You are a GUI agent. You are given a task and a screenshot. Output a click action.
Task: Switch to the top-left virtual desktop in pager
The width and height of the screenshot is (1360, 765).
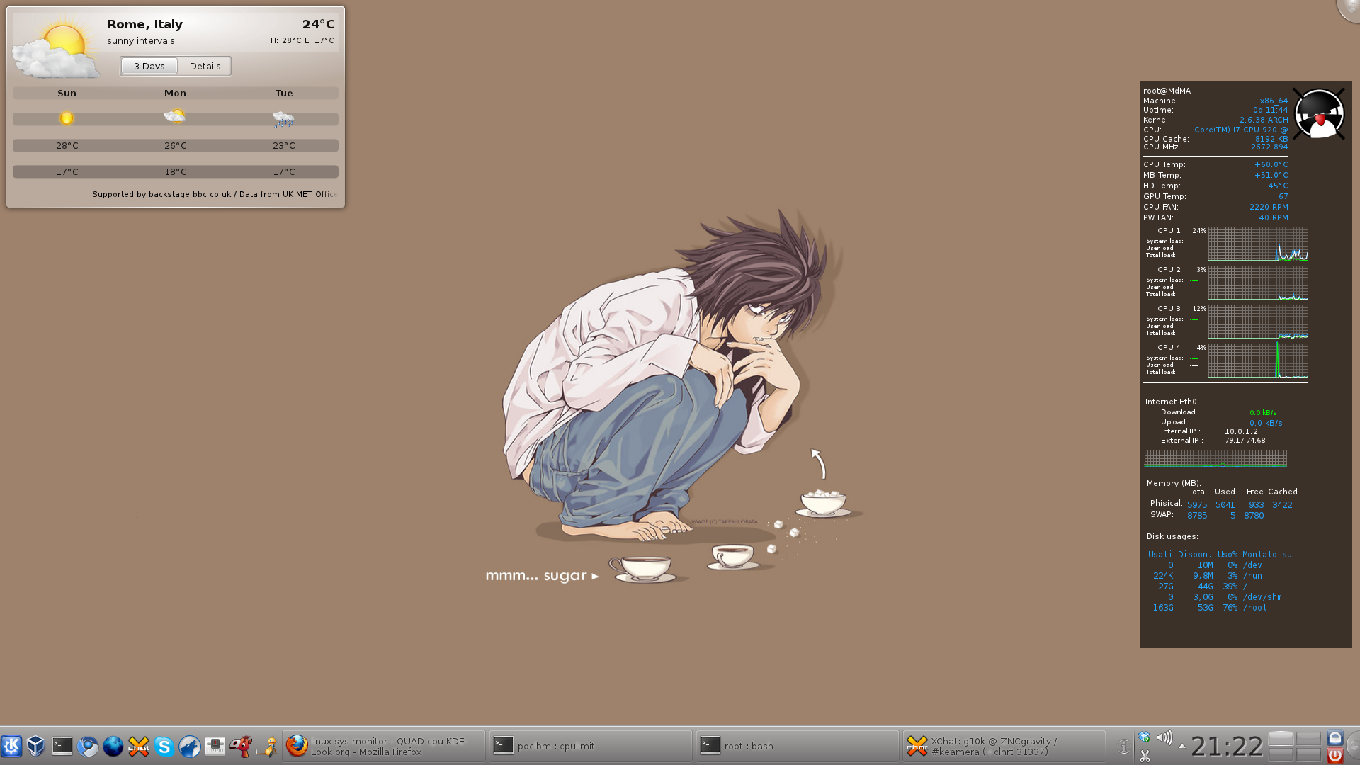click(1281, 738)
